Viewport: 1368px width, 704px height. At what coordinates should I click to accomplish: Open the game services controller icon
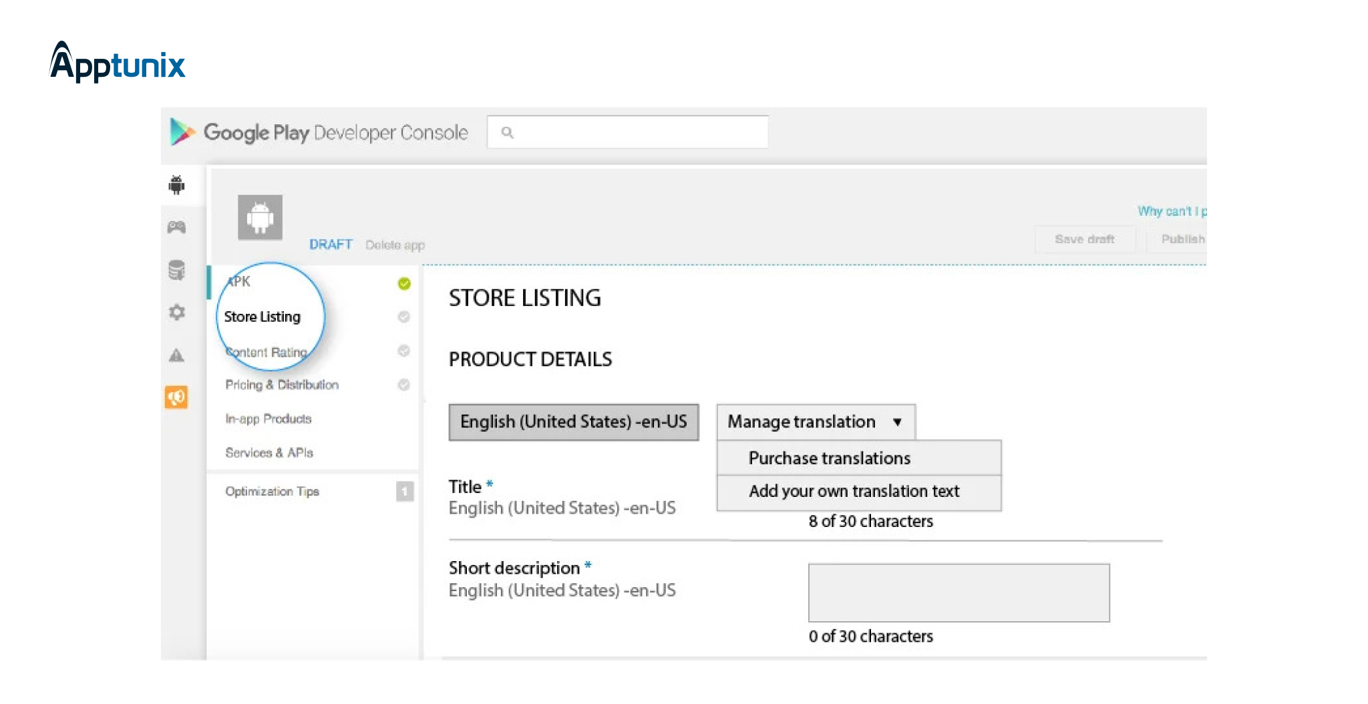point(176,228)
